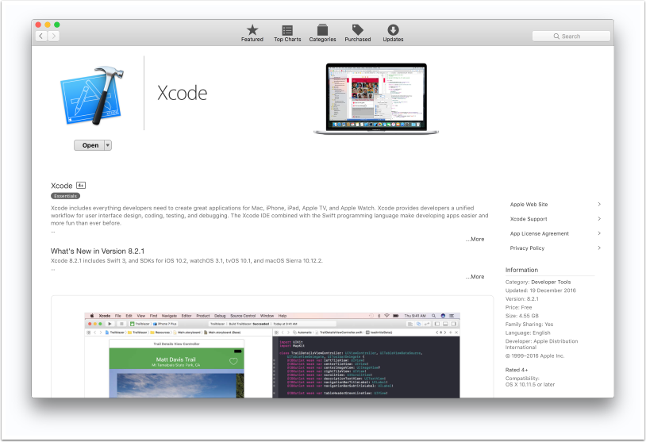The image size is (646, 442).
Task: Click the Xcode hammer app icon
Action: tap(91, 95)
